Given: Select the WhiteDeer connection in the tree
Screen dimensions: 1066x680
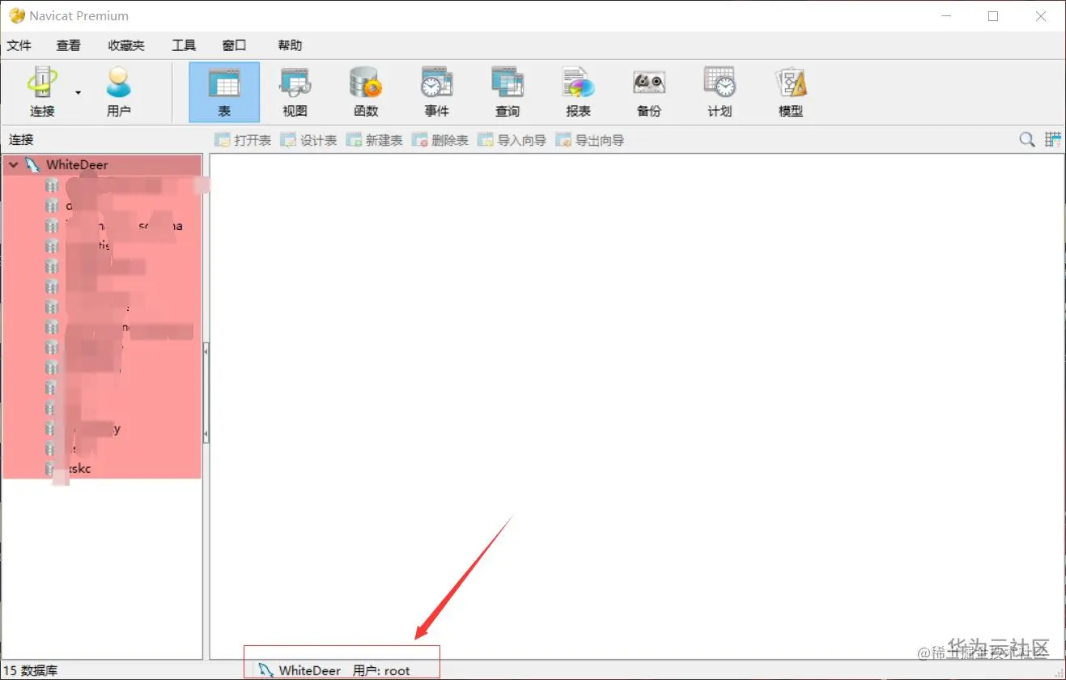Looking at the screenshot, I should [77, 164].
